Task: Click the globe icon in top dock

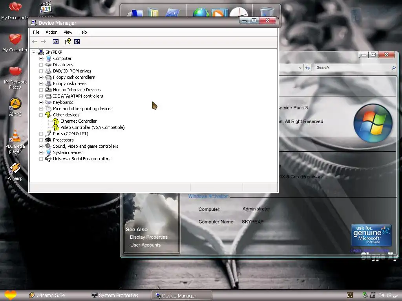Action: 201,12
